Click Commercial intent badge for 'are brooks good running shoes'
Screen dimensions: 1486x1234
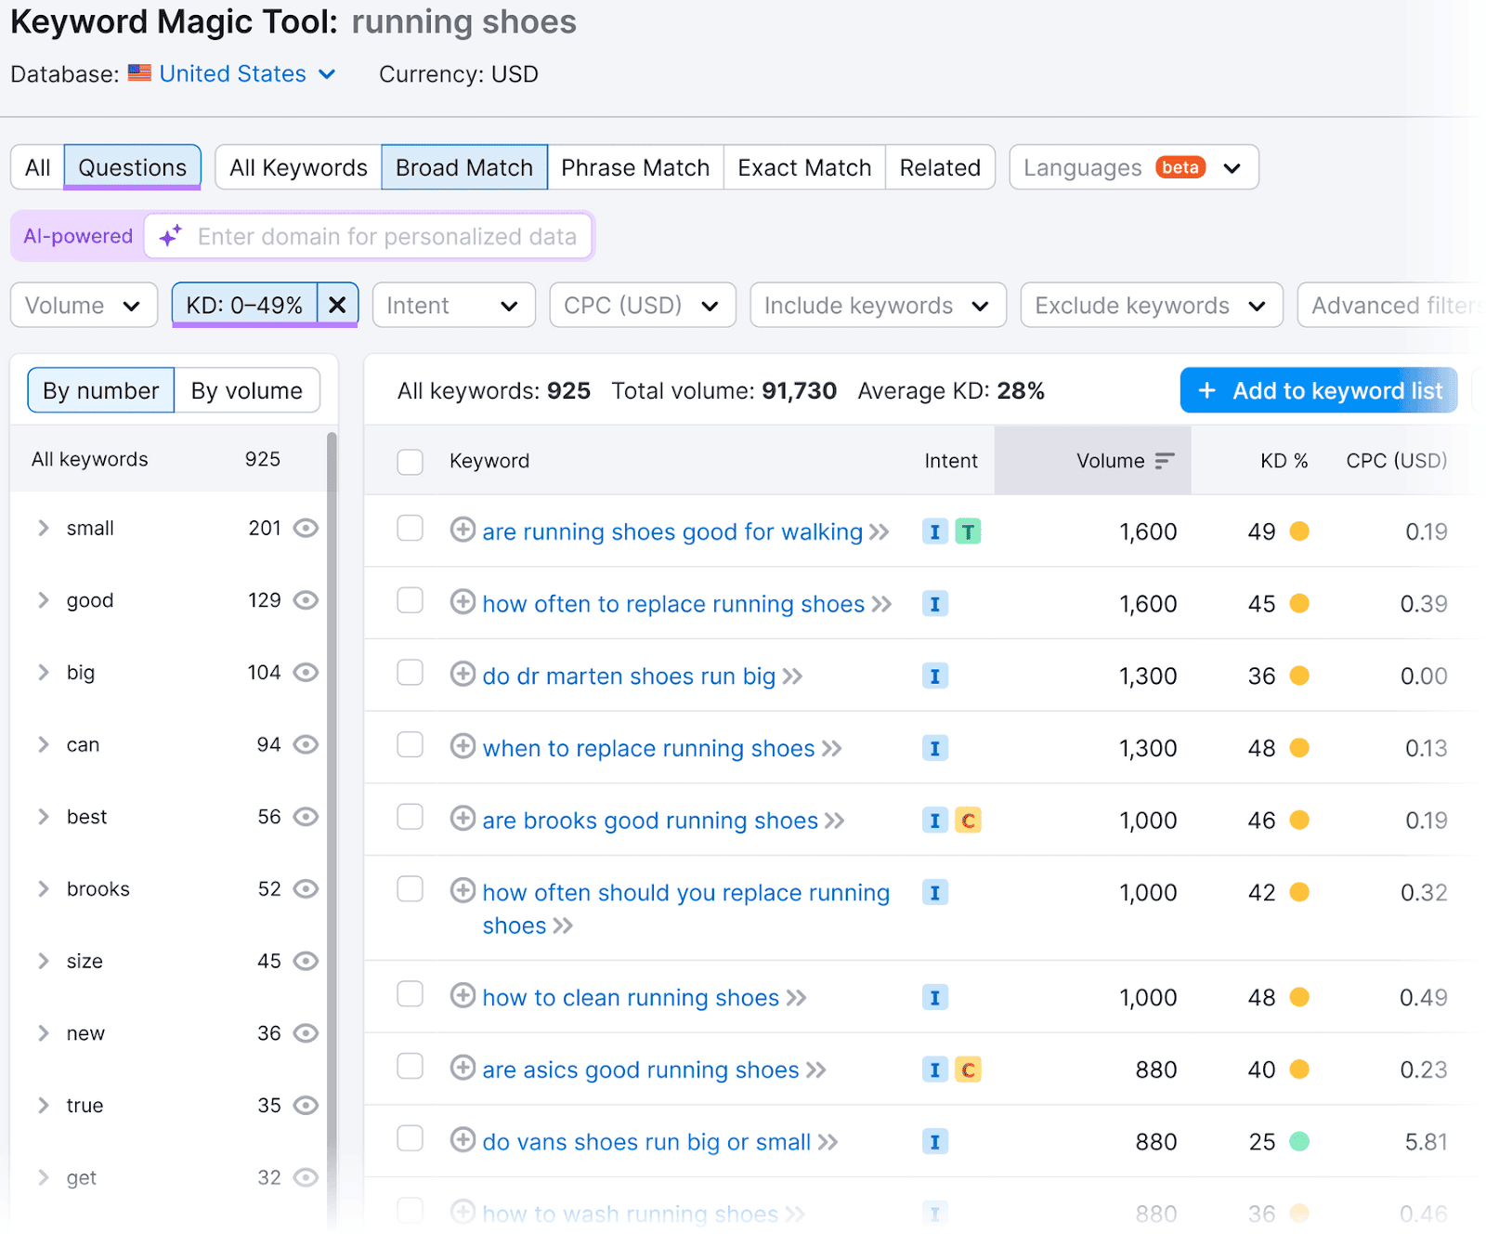coord(968,820)
